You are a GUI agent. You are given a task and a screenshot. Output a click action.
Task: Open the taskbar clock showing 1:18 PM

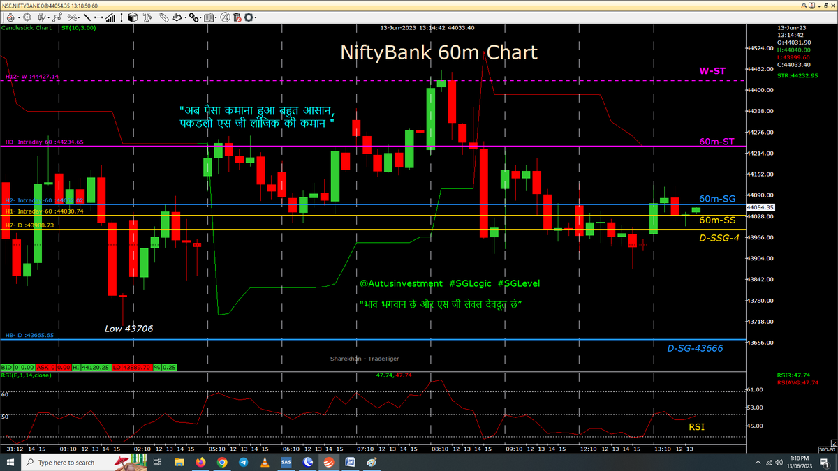click(800, 462)
